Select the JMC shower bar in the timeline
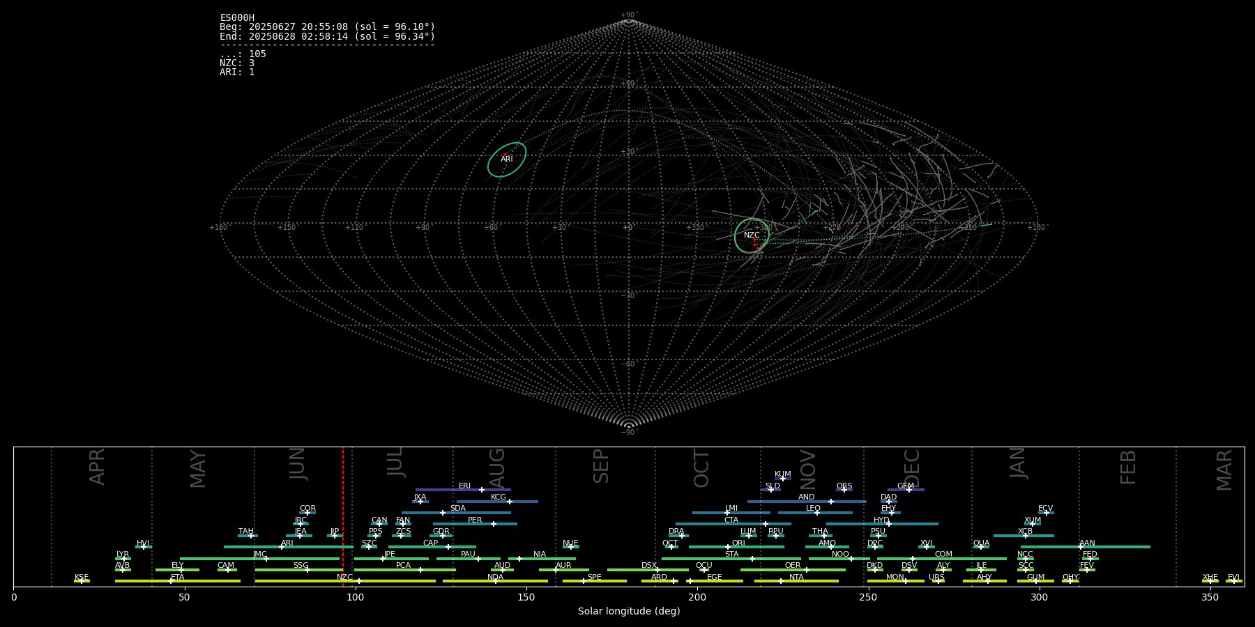This screenshot has height=627, width=1255. pos(260,558)
